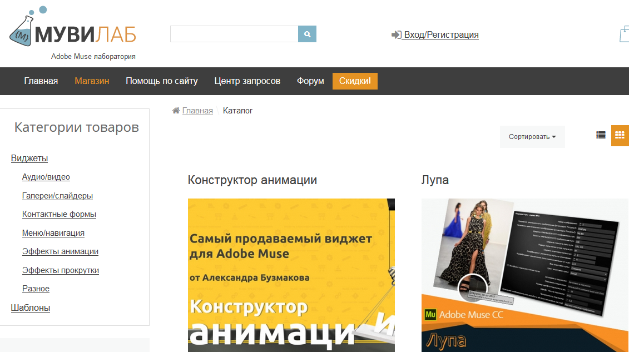Click the MuviLab flask logo
Image resolution: width=629 pixels, height=352 pixels.
22,31
